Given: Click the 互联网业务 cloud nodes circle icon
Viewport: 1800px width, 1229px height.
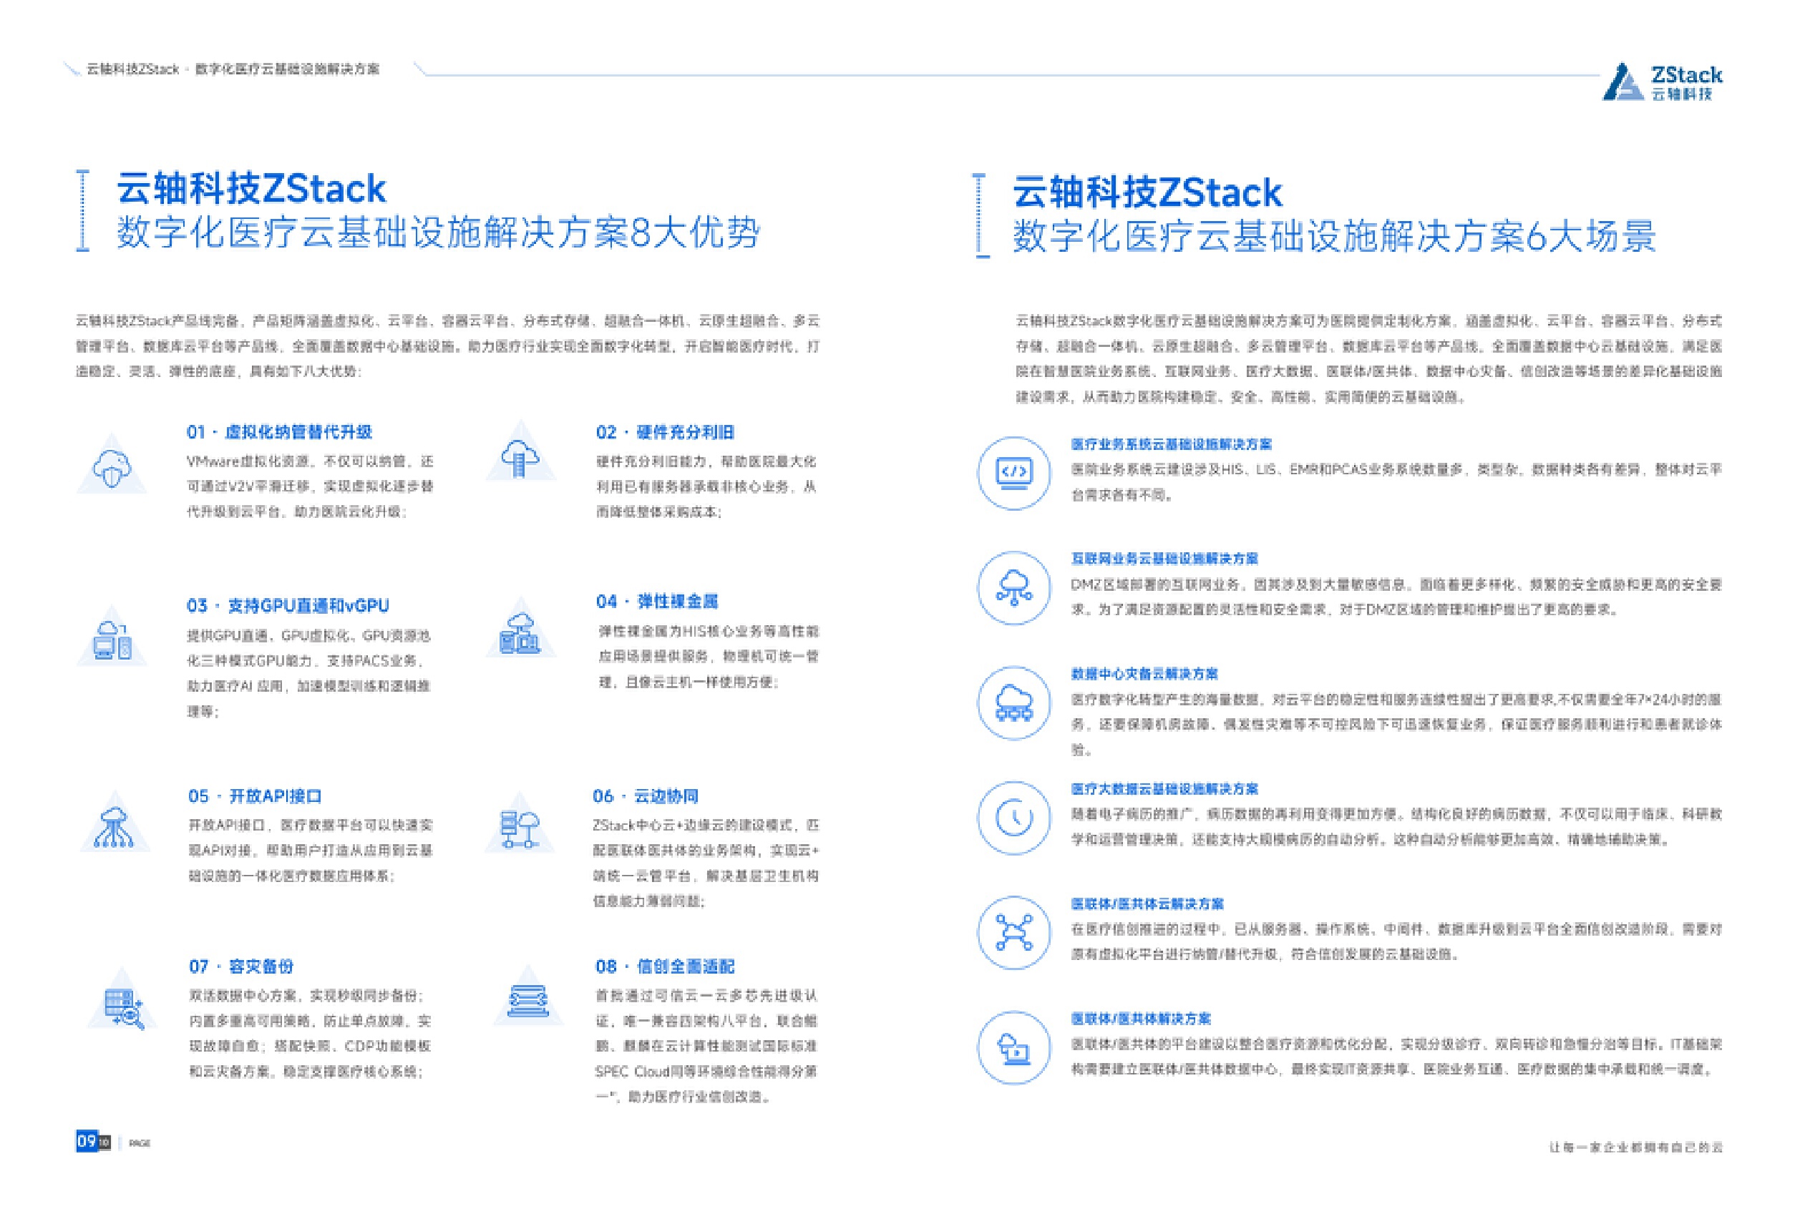Looking at the screenshot, I should pos(1014,587).
